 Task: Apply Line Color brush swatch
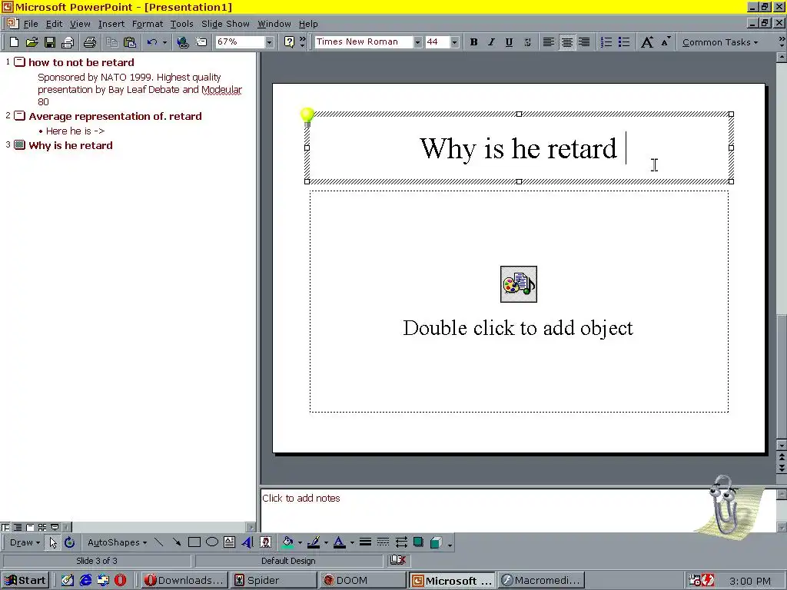(x=314, y=542)
